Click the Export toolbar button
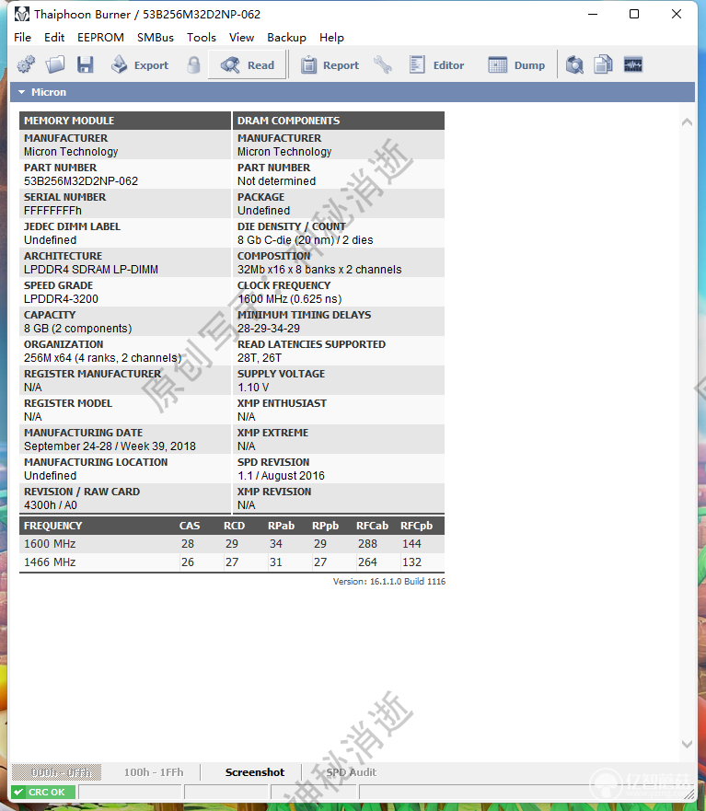706x811 pixels. (x=140, y=65)
